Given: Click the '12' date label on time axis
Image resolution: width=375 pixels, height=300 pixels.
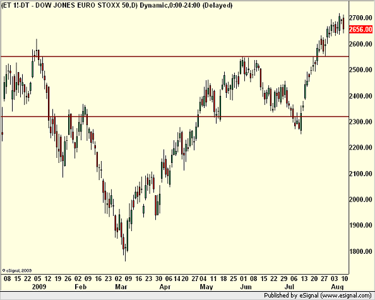Looking at the screenshot, I should pos(48,279).
